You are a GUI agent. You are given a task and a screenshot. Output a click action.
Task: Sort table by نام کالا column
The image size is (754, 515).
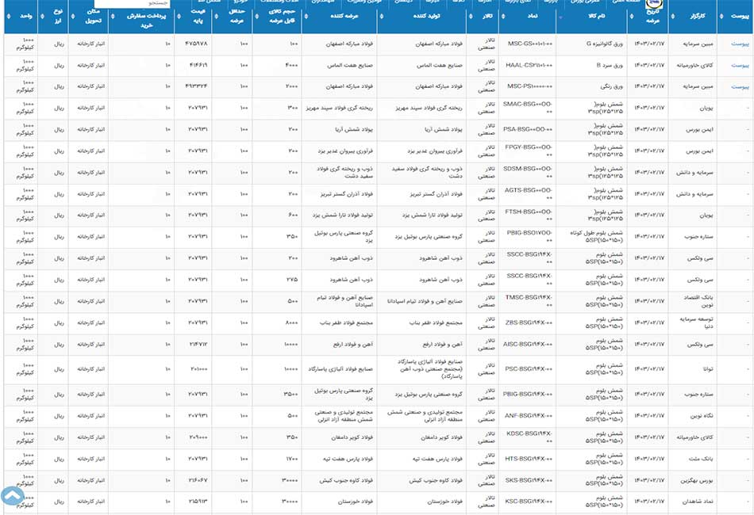coord(591,17)
